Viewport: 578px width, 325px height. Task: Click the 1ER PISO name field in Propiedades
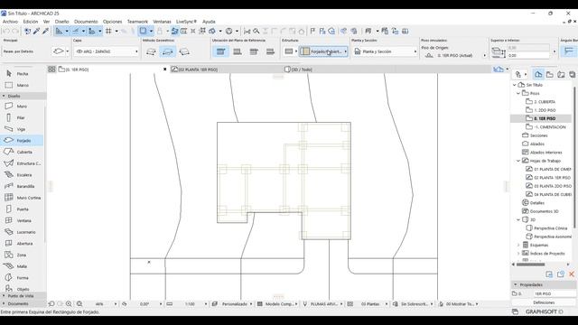click(x=554, y=293)
